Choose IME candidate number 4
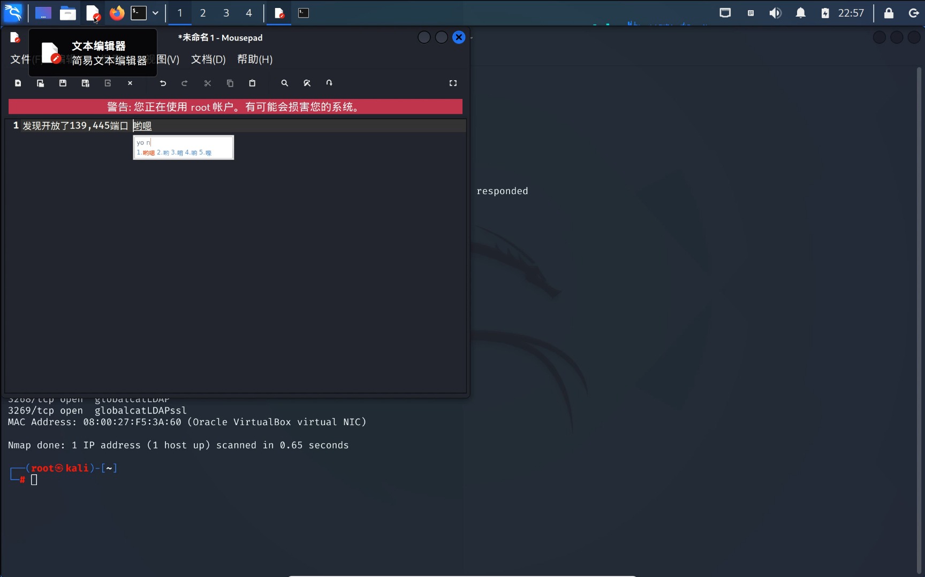The height and width of the screenshot is (577, 925). (191, 153)
